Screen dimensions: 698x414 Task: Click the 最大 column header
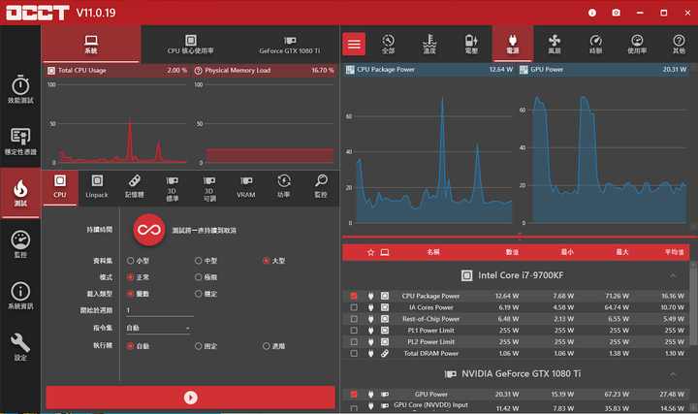point(622,252)
